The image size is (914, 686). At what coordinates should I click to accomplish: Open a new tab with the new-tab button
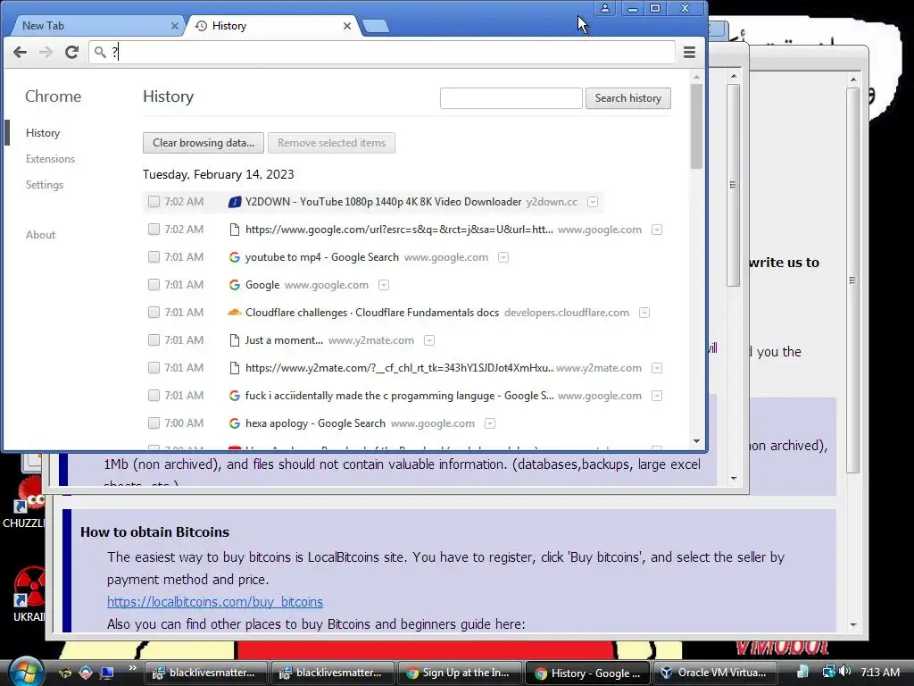[375, 26]
